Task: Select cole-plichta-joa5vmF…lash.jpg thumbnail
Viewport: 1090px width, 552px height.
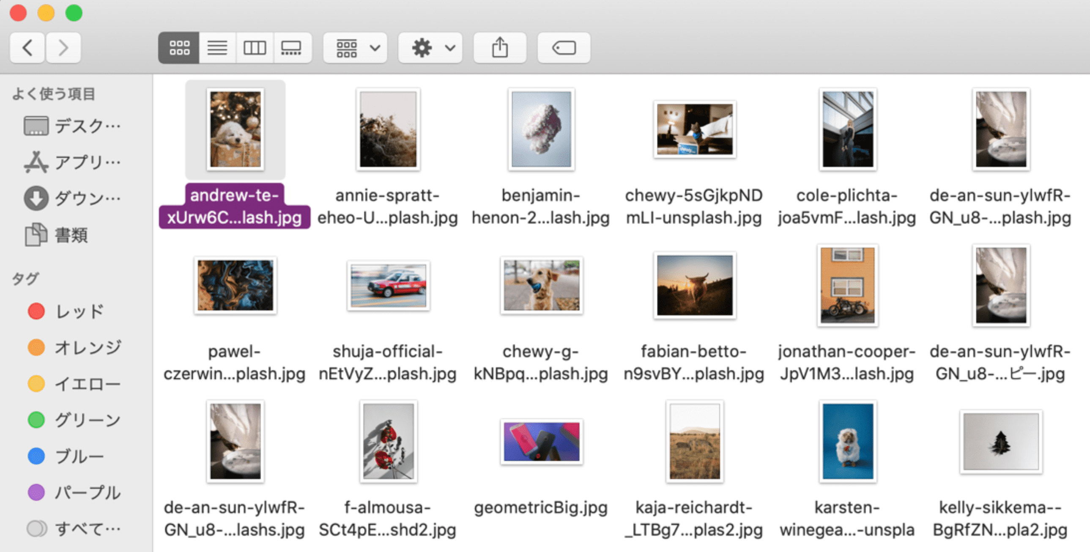Action: pyautogui.click(x=848, y=129)
